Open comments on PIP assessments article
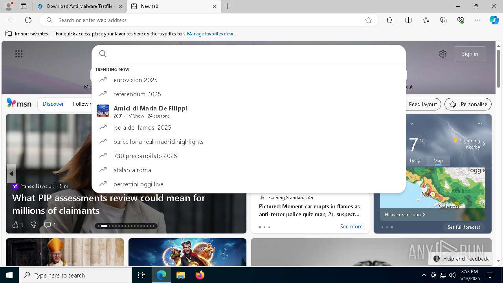Viewport: 503px width, 283px height. pyautogui.click(x=50, y=225)
